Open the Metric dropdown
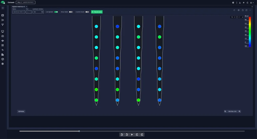The width and height of the screenshot is (257, 139). click(19, 12)
